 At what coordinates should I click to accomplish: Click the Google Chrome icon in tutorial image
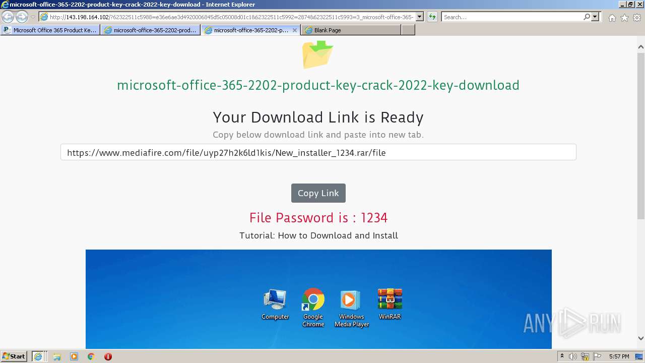313,308
